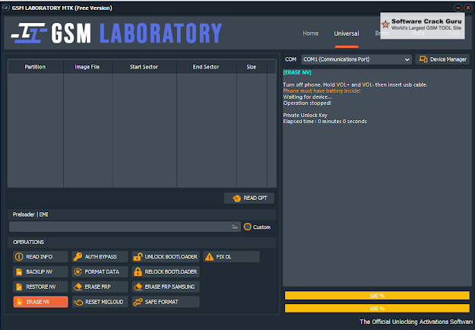This screenshot has height=330, width=475.
Task: Click the 'Private Unlock Key' log line
Action: pos(305,115)
